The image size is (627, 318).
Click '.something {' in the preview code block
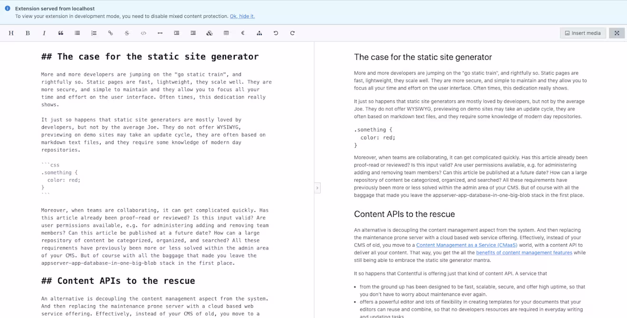point(373,130)
